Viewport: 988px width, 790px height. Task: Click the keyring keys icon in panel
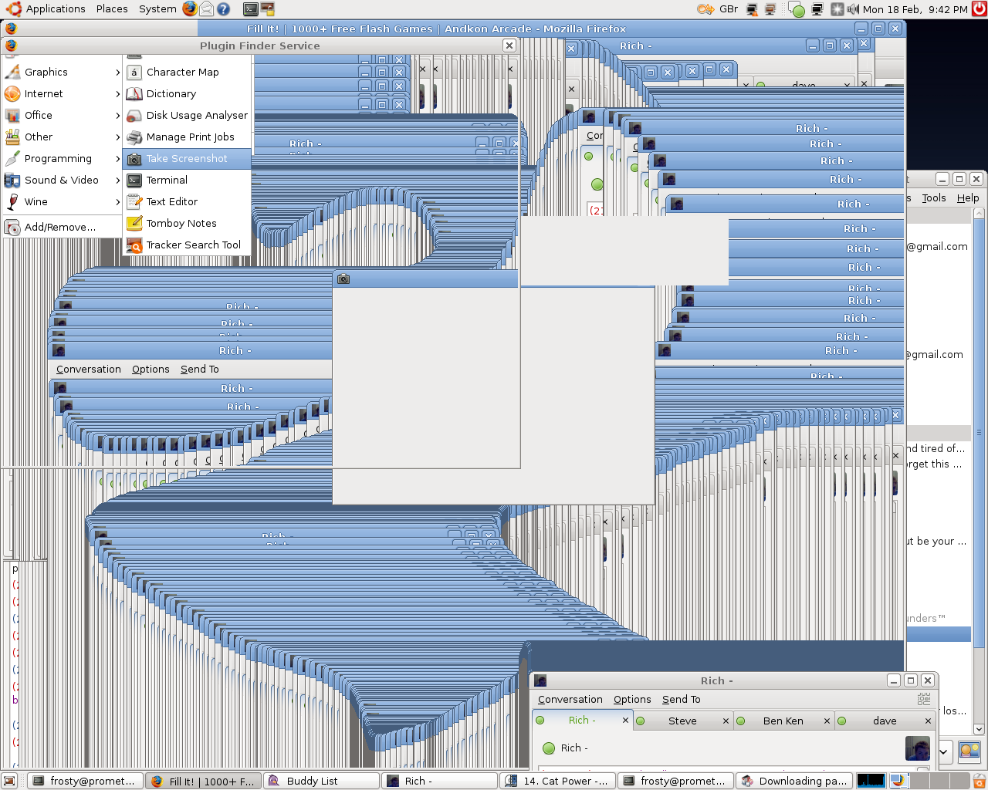point(705,9)
